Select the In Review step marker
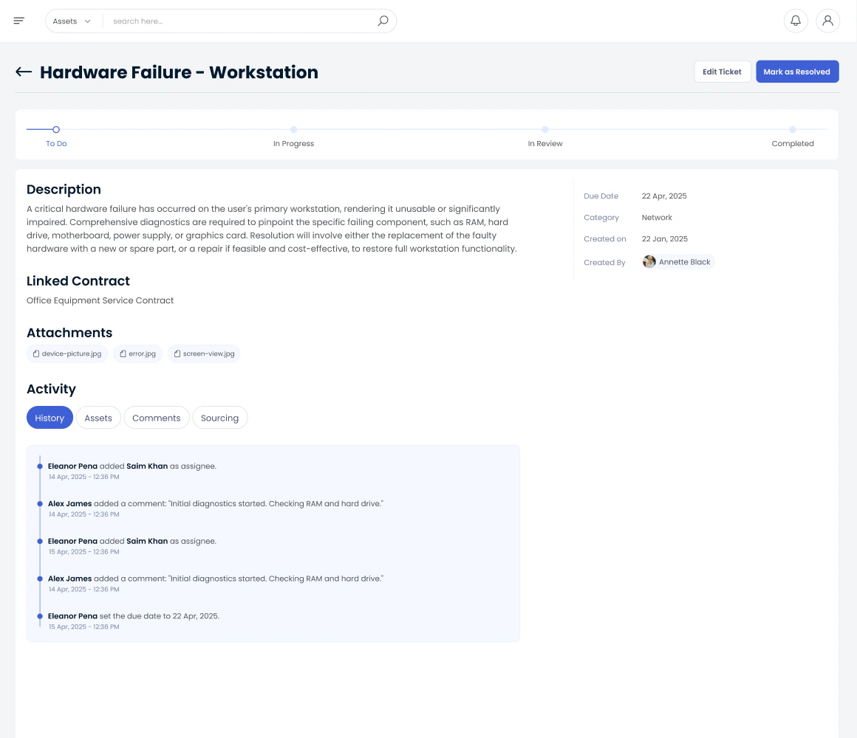This screenshot has width=857, height=738. [545, 129]
